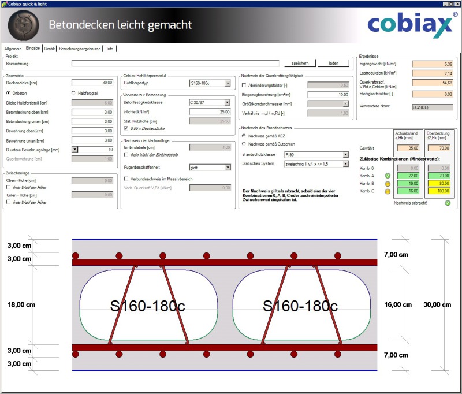Open the Statisches System dropdown
The width and height of the screenshot is (462, 394).
coord(345,164)
